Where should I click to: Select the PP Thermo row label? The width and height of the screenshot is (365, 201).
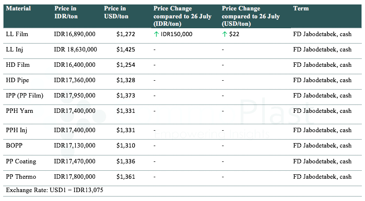click(21, 177)
